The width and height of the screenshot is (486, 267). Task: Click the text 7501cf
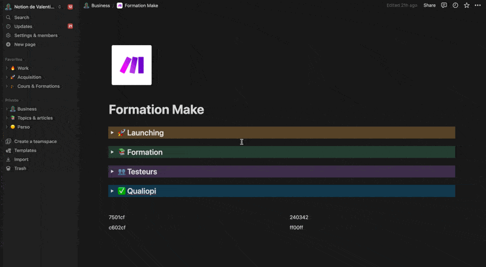click(117, 217)
